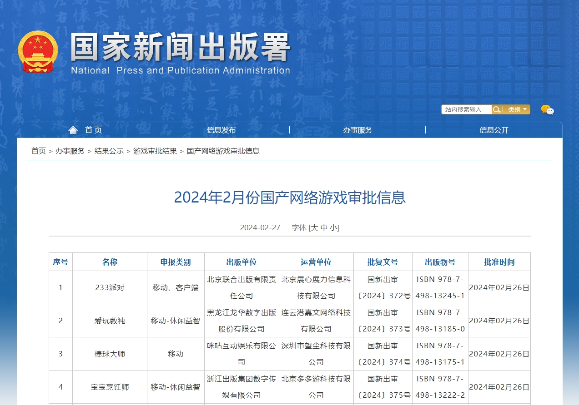Open the 类别 category dropdown

point(517,109)
